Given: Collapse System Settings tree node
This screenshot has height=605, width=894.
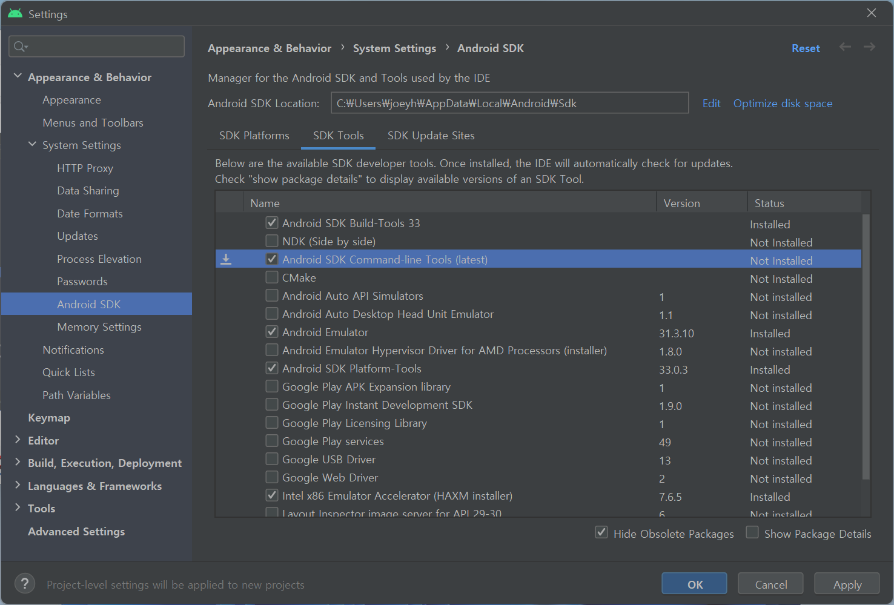Looking at the screenshot, I should [x=32, y=144].
